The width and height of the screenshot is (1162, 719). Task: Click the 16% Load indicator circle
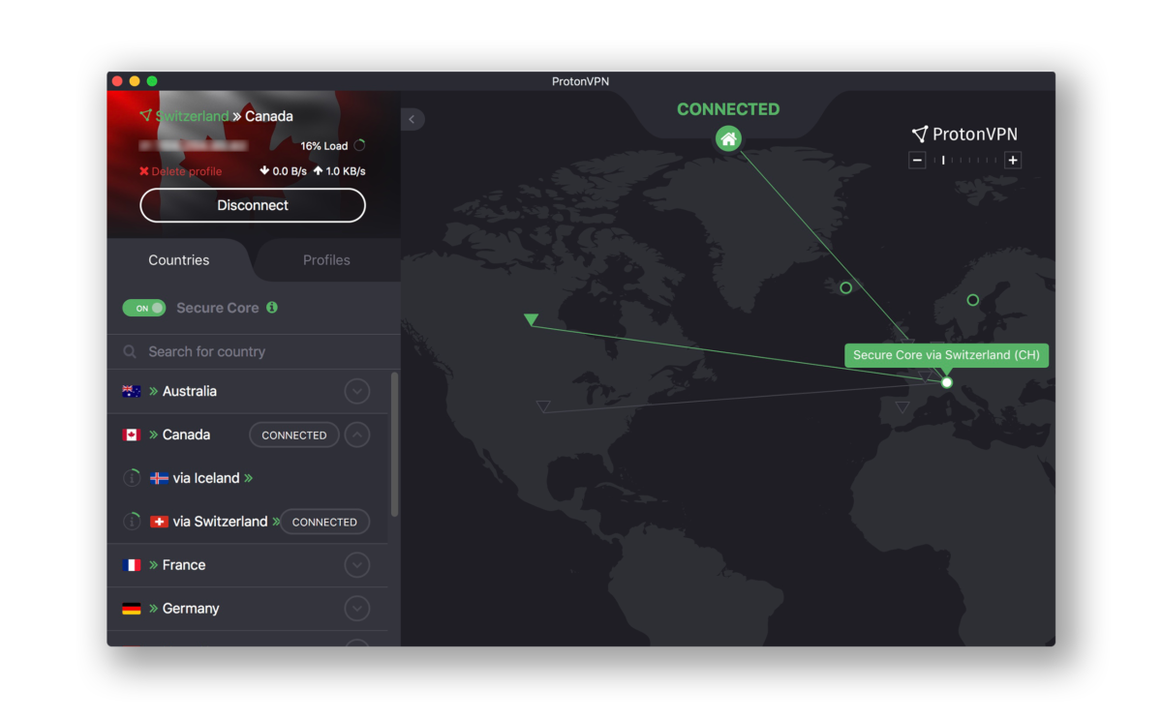(359, 146)
